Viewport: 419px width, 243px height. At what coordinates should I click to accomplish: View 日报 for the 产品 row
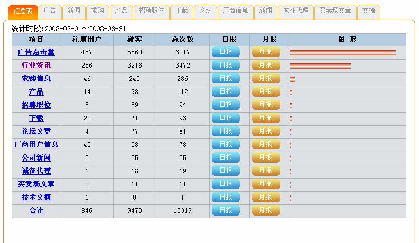(226, 92)
